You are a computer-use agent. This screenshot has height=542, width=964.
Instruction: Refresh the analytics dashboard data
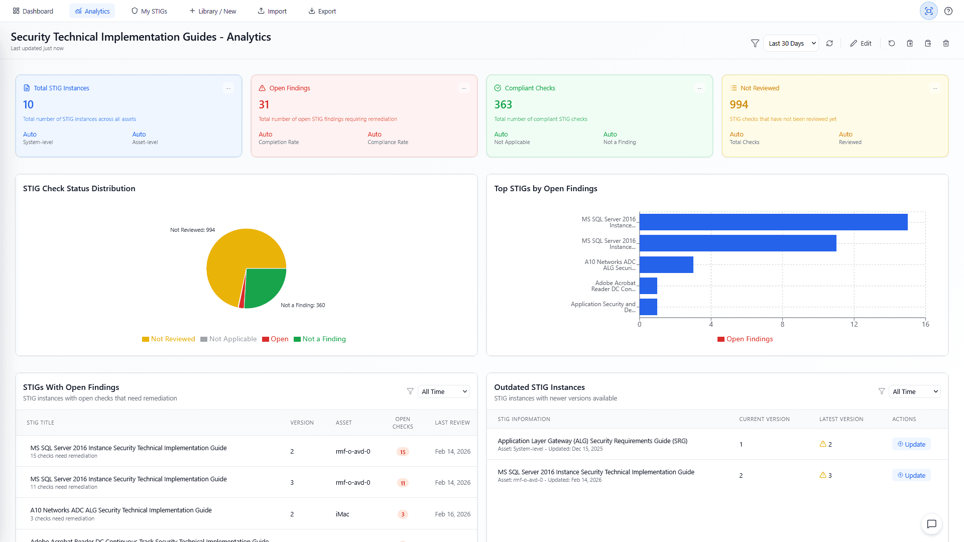point(829,43)
